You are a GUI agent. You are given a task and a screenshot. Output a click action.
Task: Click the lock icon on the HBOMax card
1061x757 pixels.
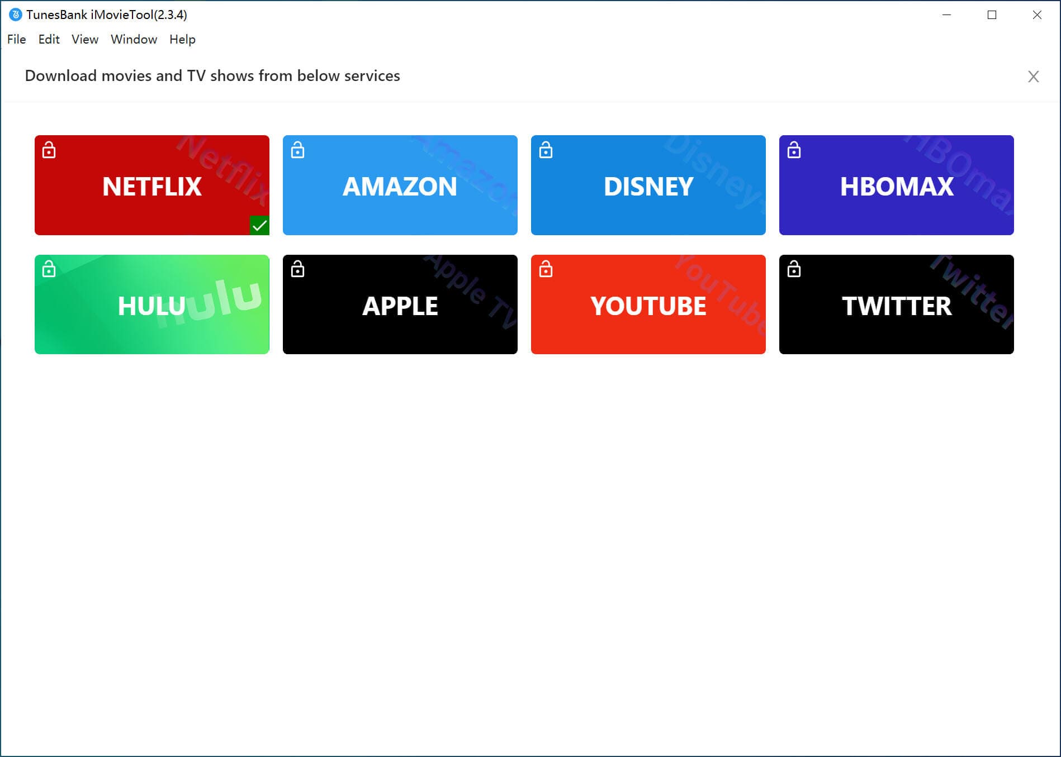click(x=794, y=150)
